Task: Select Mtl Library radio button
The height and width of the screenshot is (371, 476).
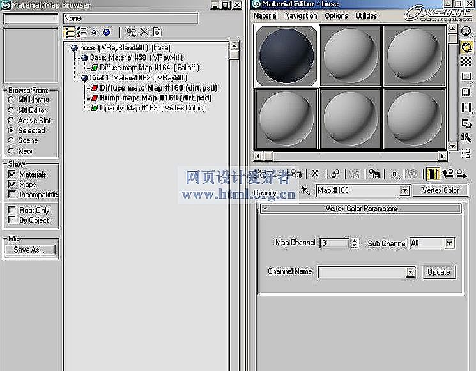Action: [11, 100]
